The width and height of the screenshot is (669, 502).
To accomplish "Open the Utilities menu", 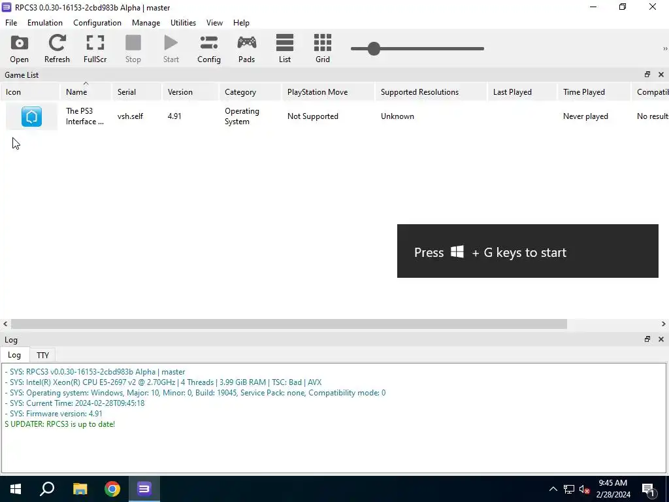I will tap(183, 23).
